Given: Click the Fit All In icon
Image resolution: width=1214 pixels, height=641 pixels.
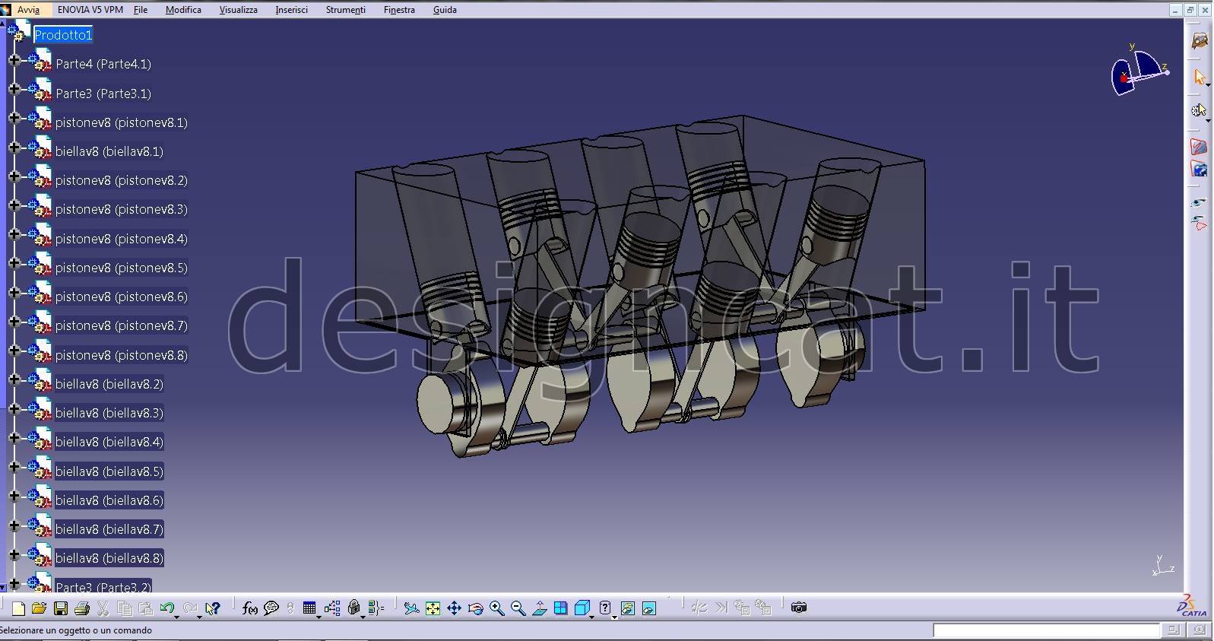Looking at the screenshot, I should [x=433, y=608].
